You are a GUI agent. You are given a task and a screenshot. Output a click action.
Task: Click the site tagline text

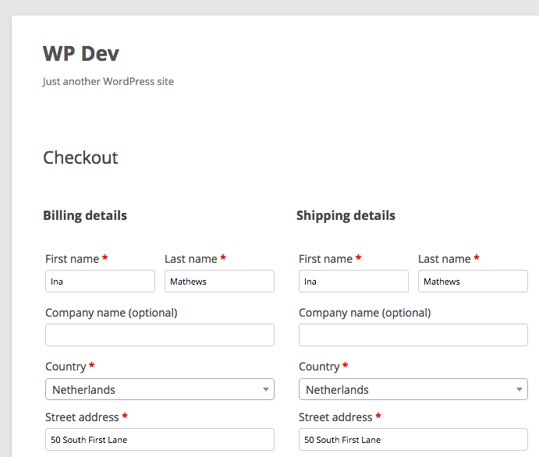pos(108,82)
